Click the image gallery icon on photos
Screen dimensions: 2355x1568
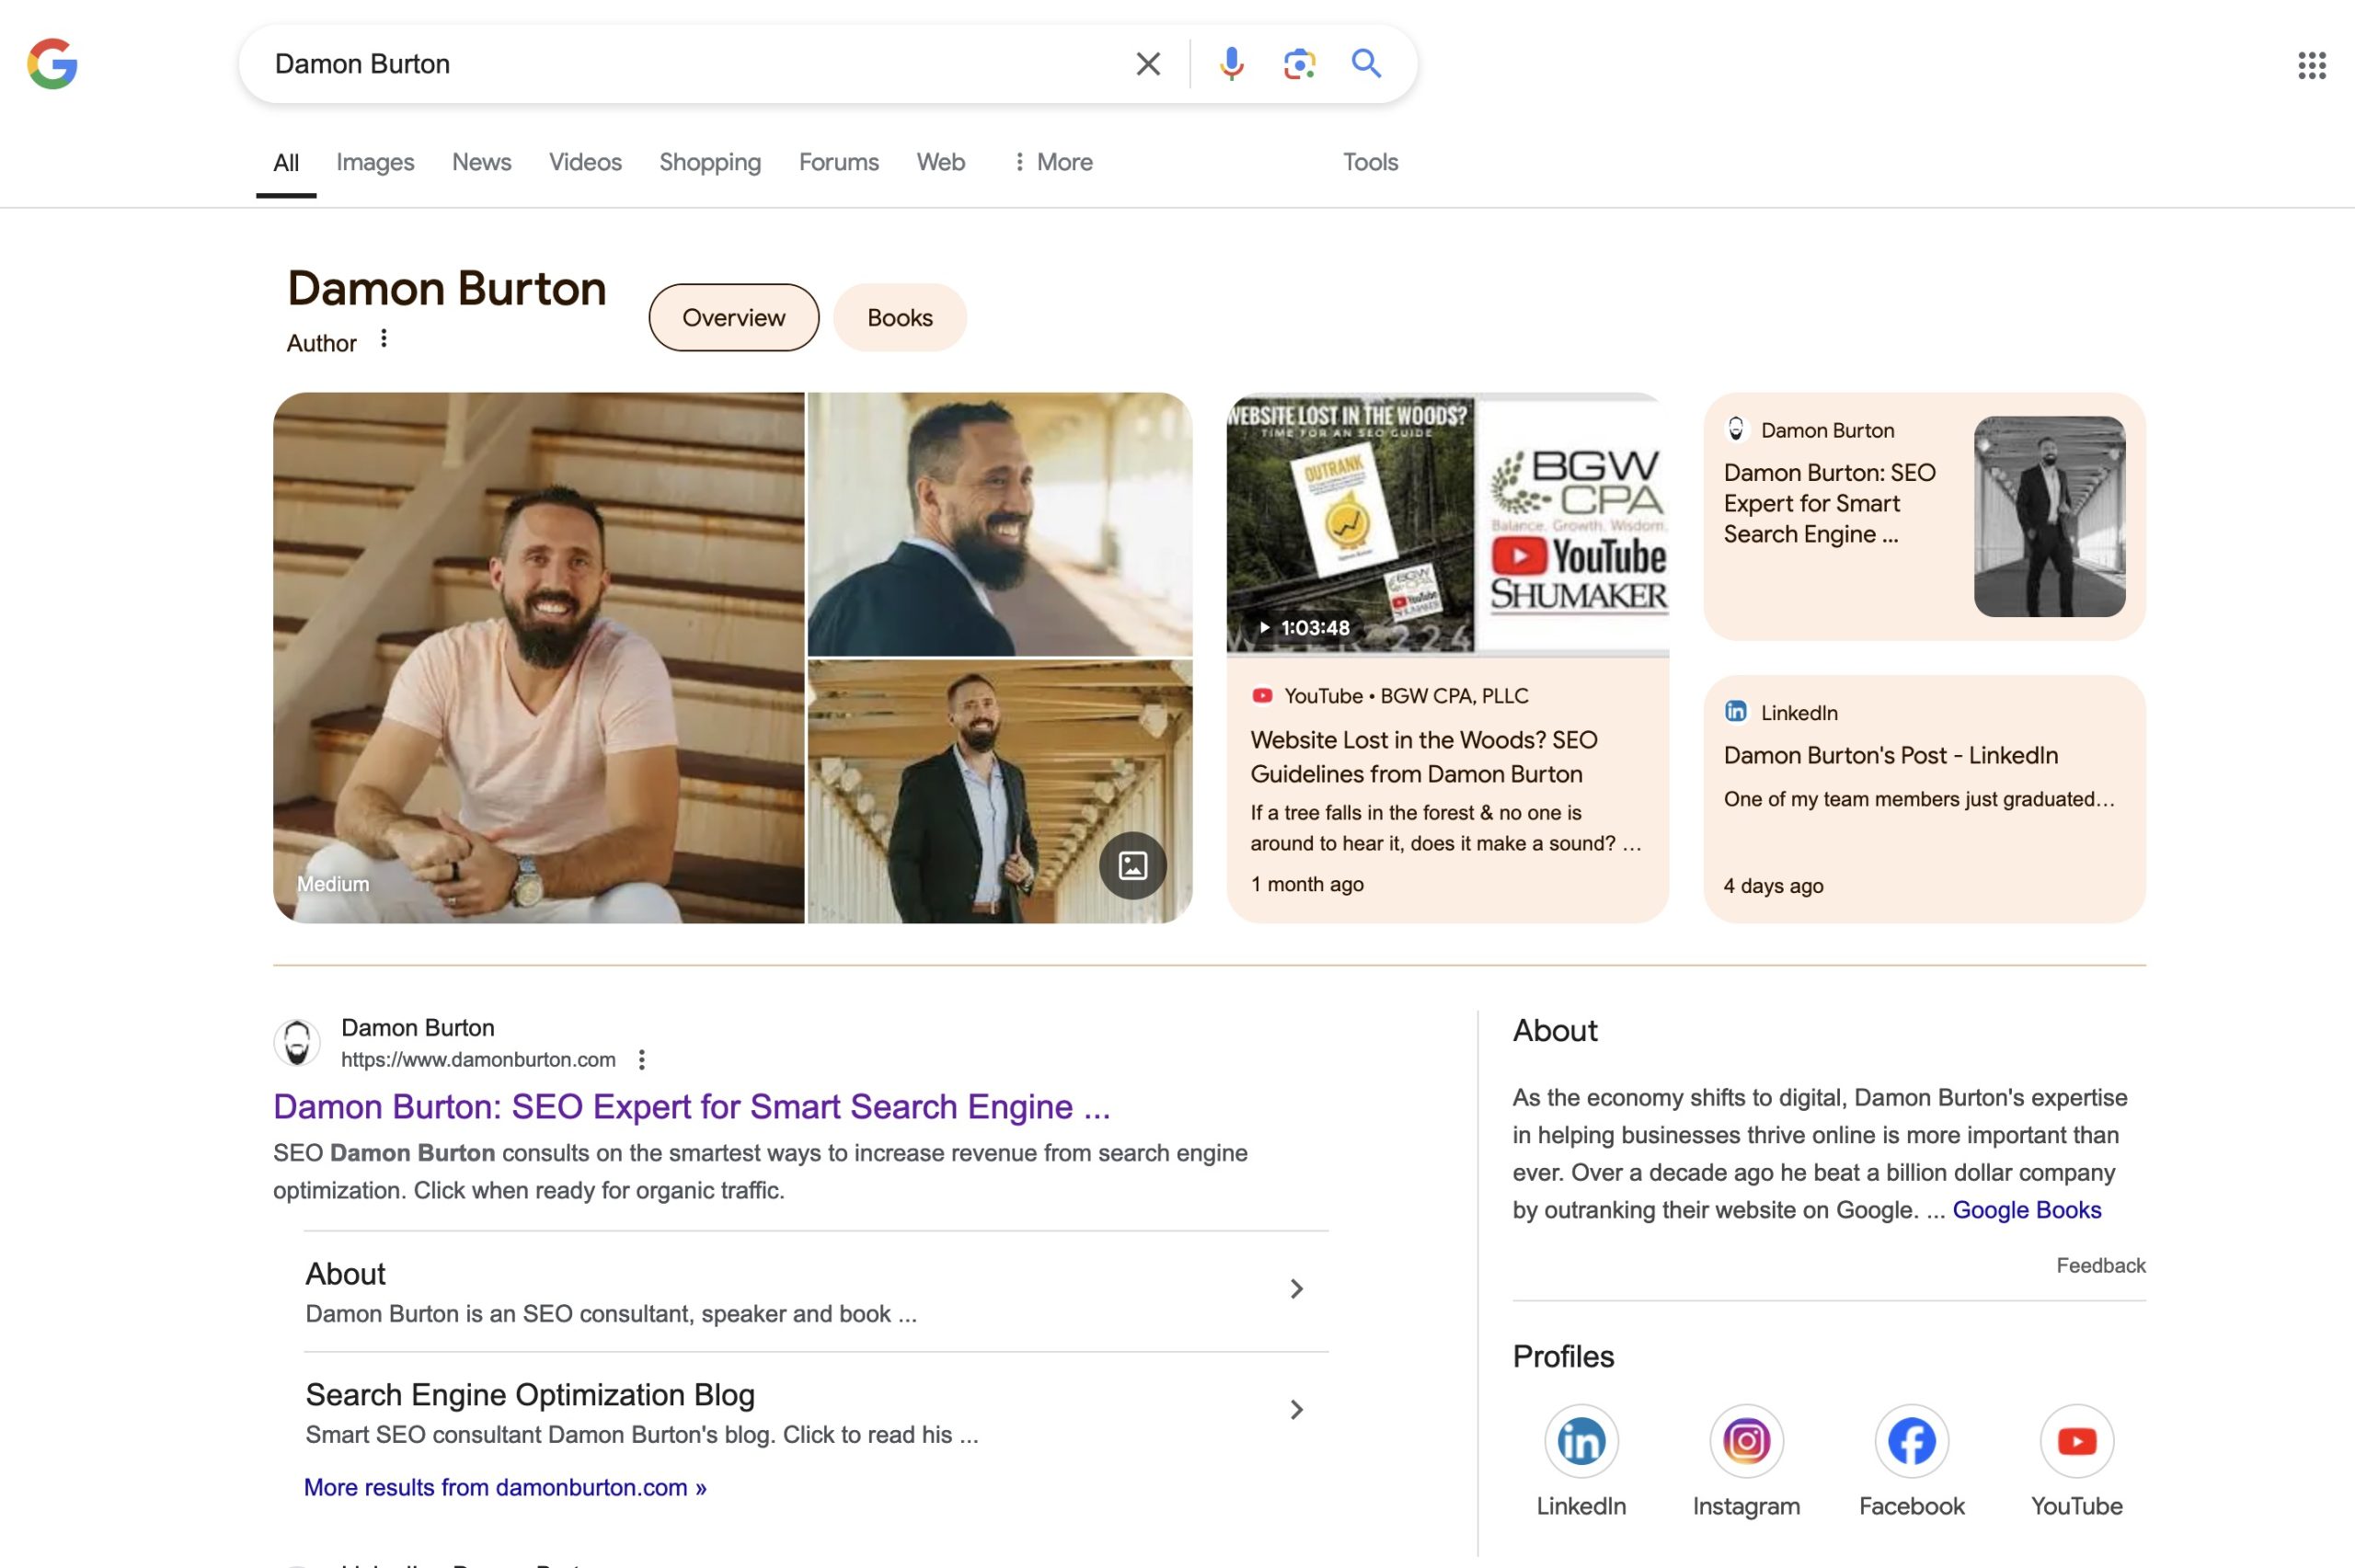coord(1132,865)
